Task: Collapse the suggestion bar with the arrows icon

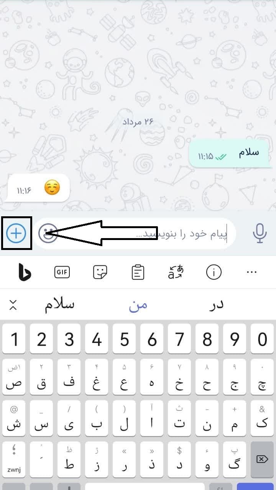Action: [13, 305]
